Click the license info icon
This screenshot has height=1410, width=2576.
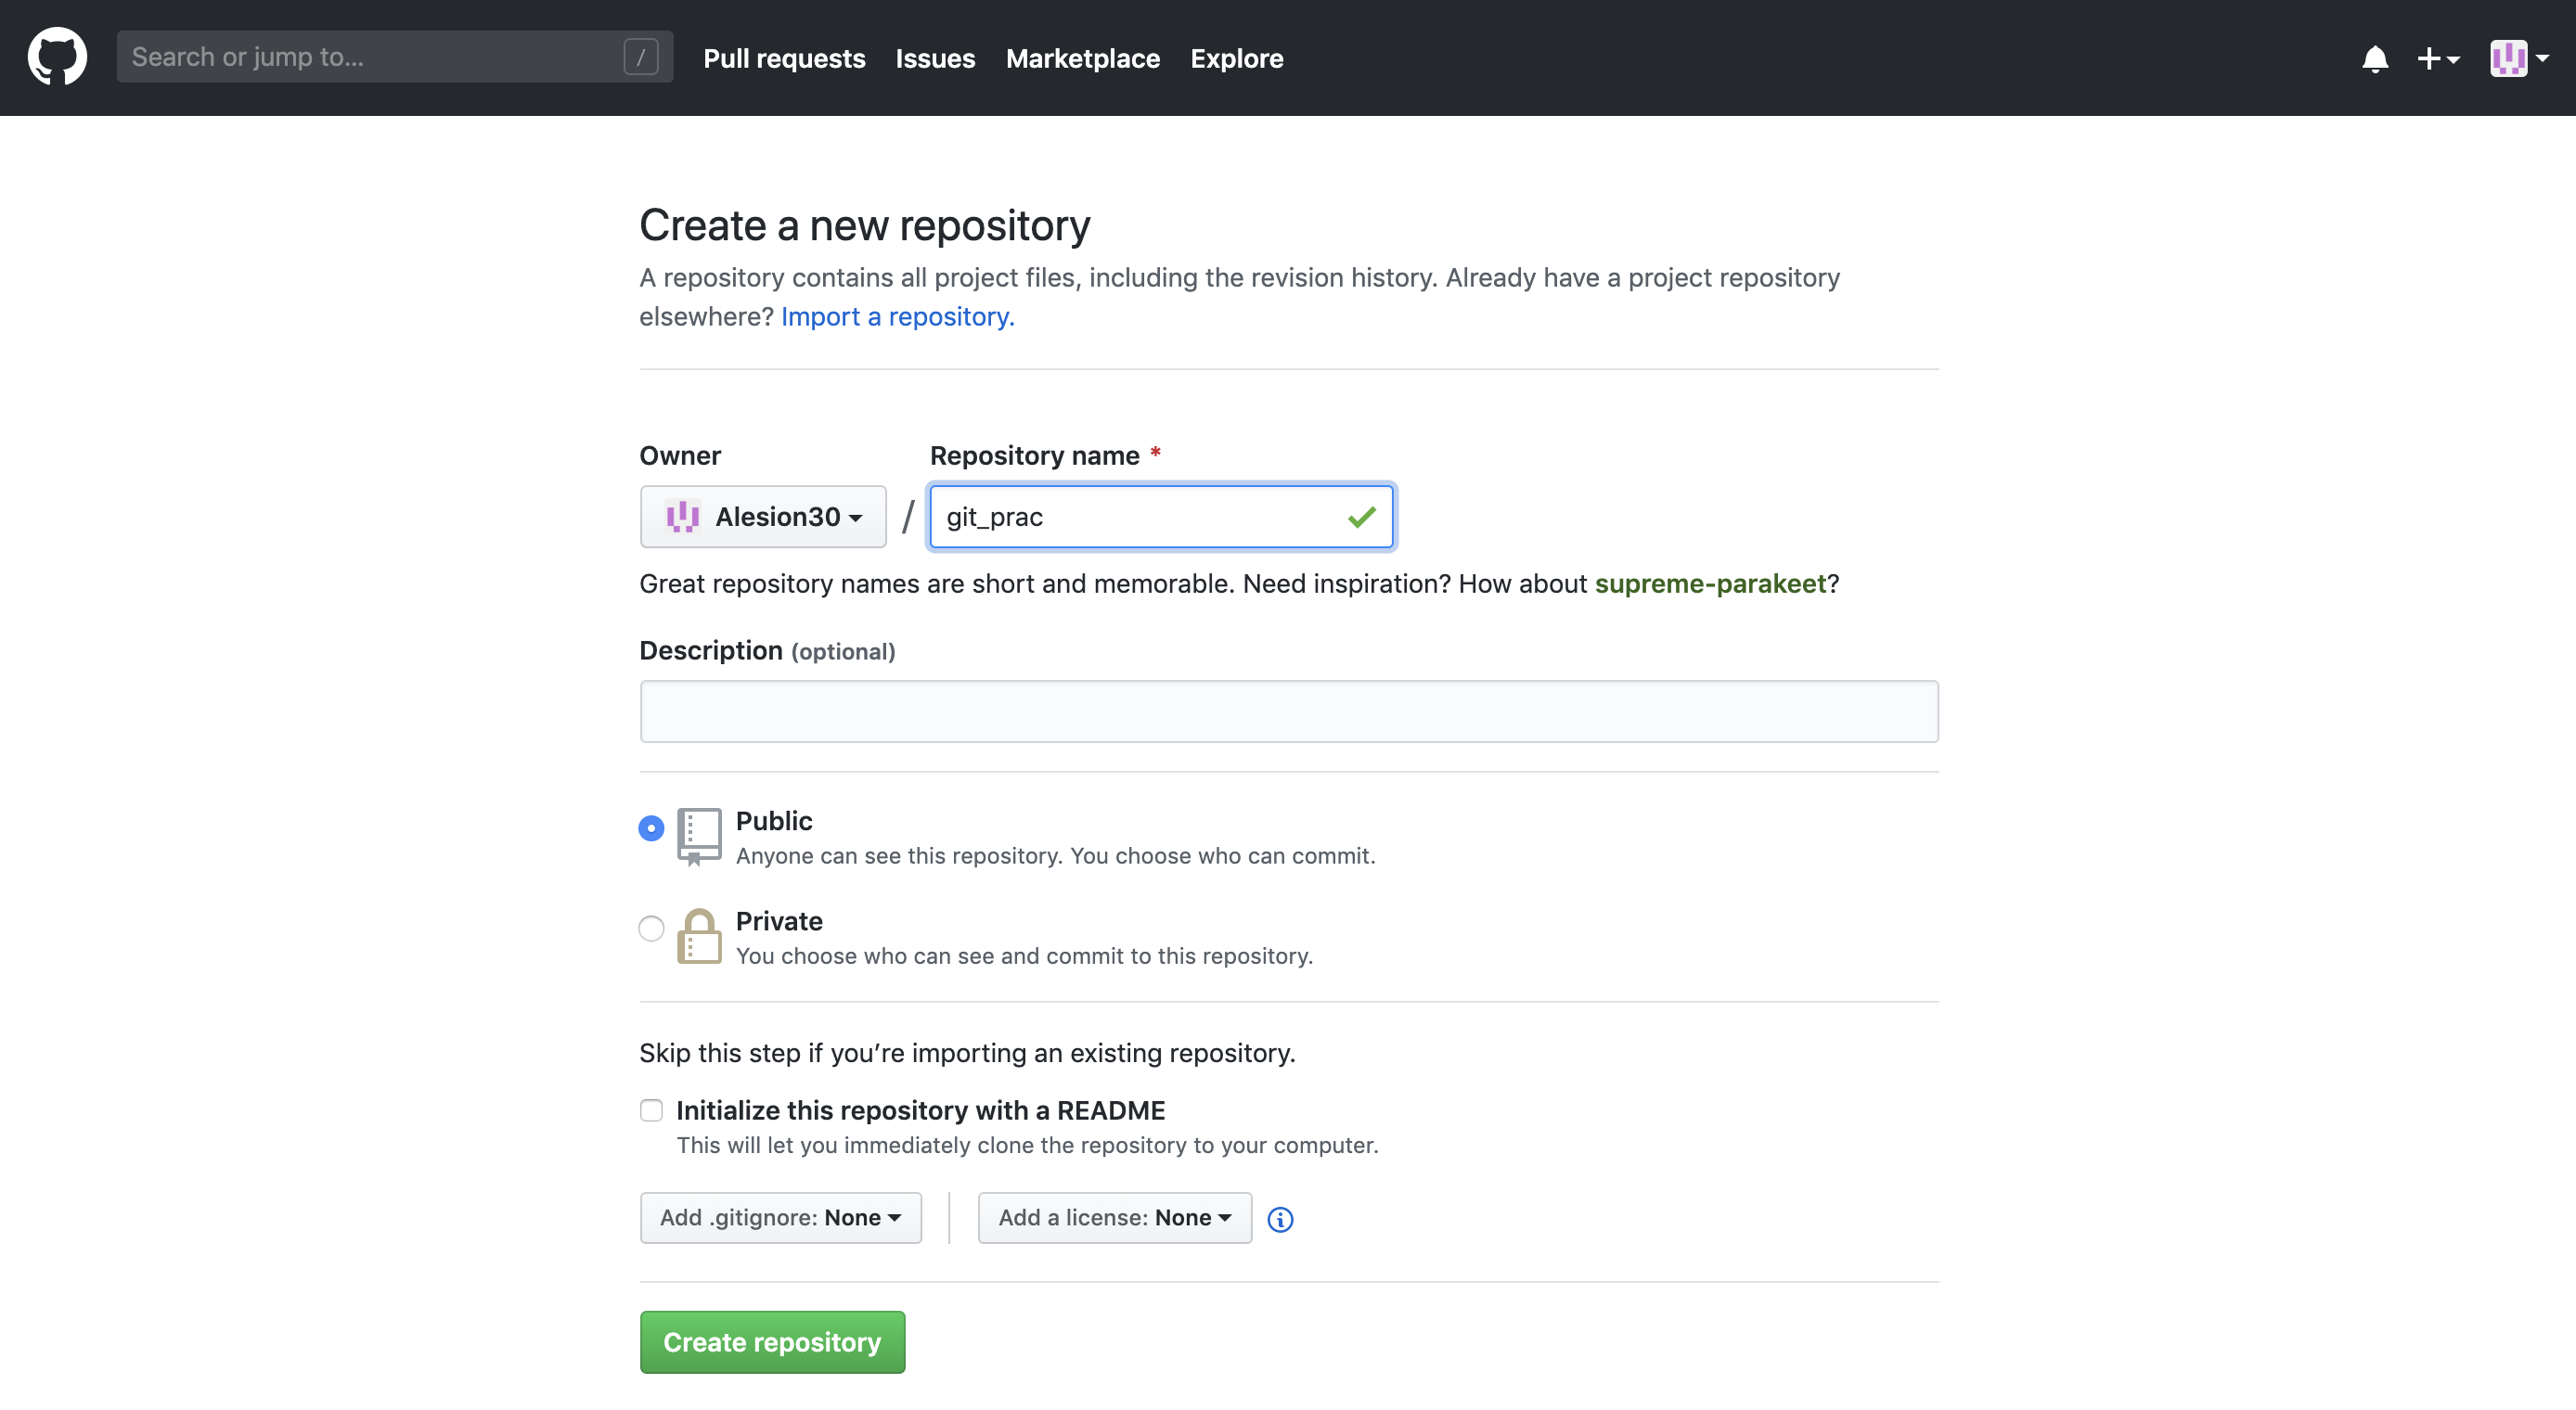point(1280,1219)
